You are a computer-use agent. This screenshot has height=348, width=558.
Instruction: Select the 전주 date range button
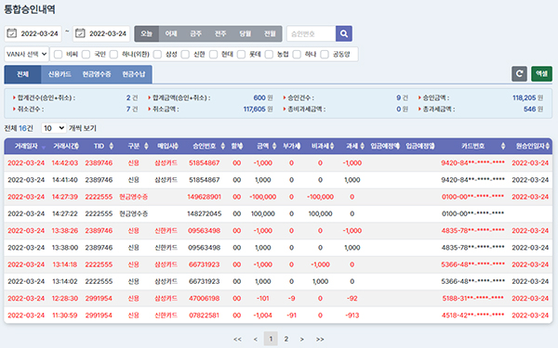[x=220, y=33]
